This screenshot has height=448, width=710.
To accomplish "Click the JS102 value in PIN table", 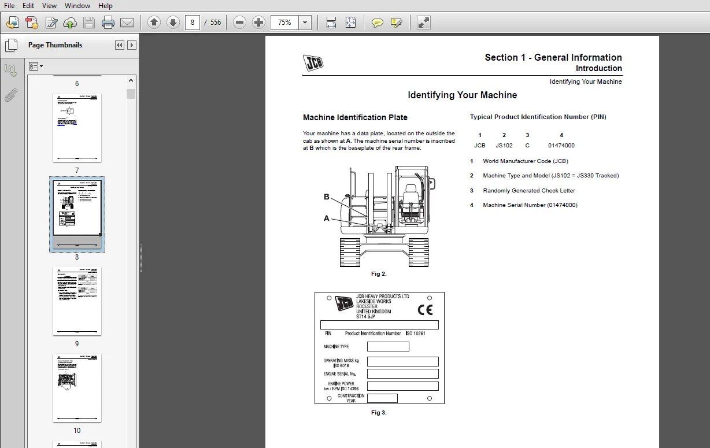I will (x=504, y=146).
